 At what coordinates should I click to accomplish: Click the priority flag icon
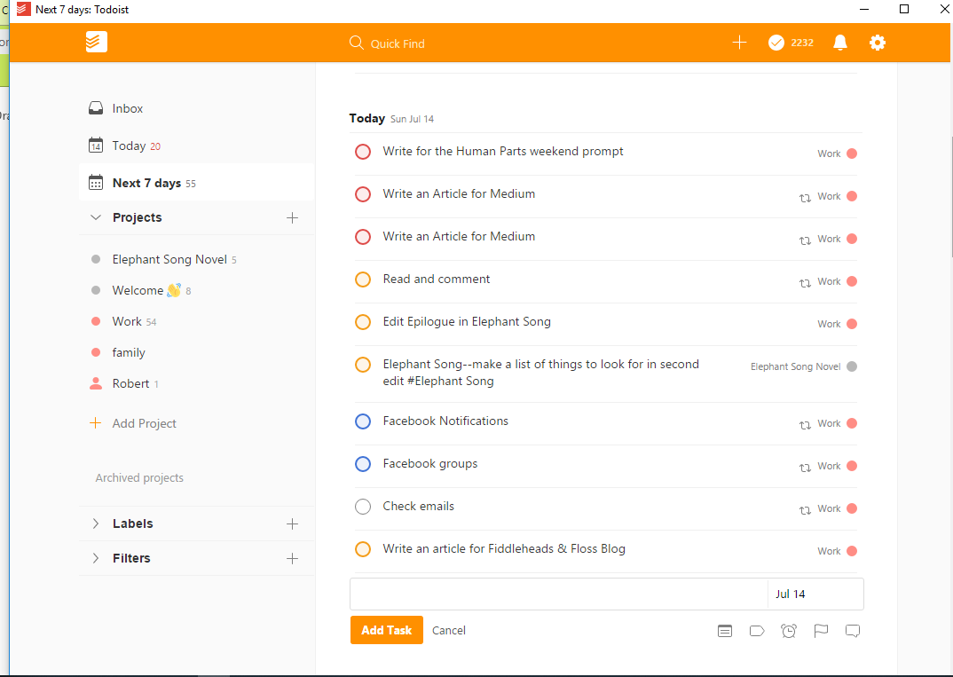coord(821,631)
